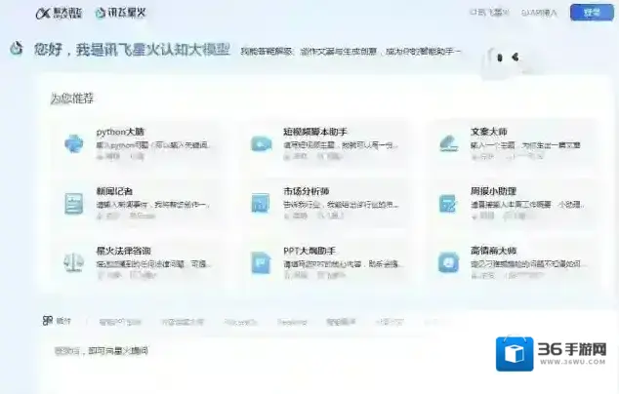Screen dimensions: 619x394
Task: Open the 星火法律咨询 scales icon
Action: pos(74,262)
